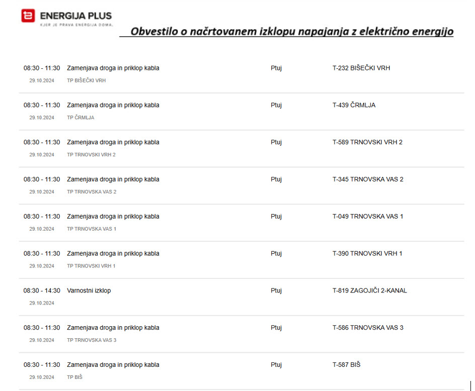Select the "T-232 BIŠEČKI VRH" station entry
This screenshot has width=475, height=391.
click(x=361, y=68)
